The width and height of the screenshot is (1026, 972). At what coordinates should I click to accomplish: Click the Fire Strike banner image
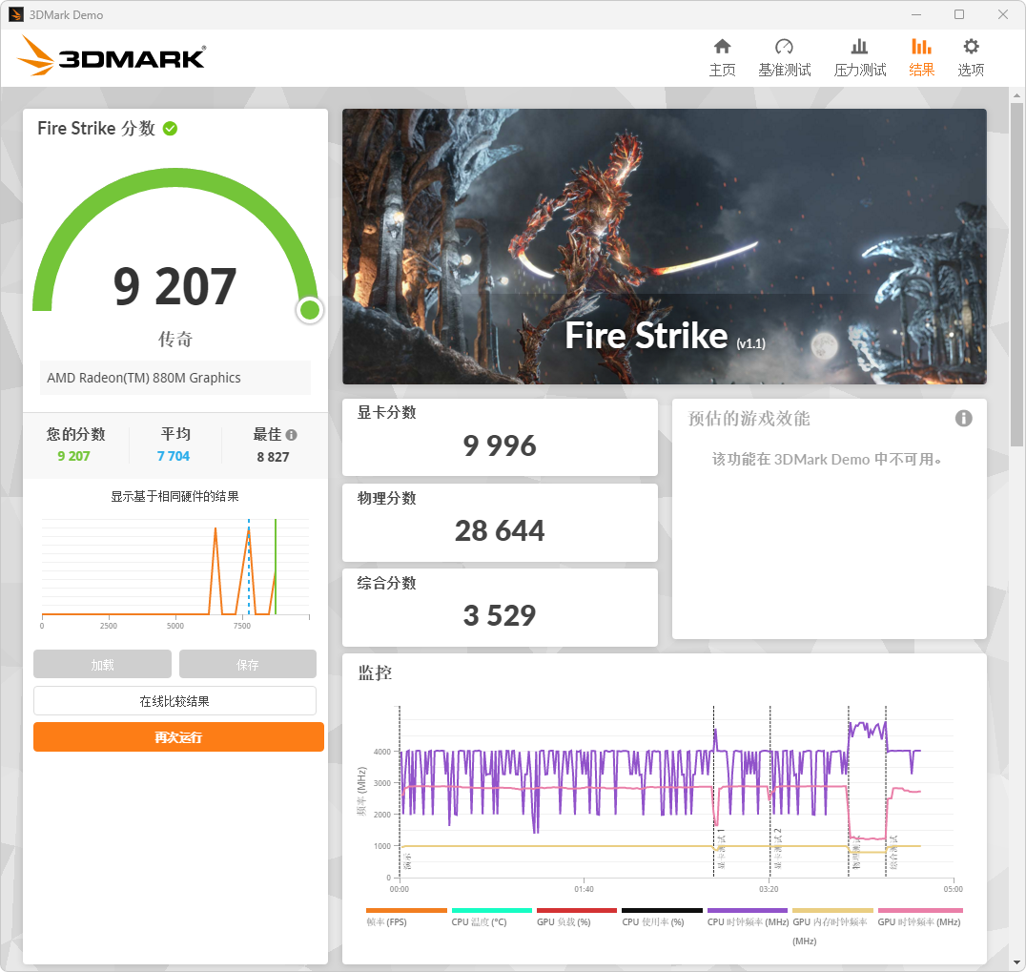point(665,246)
